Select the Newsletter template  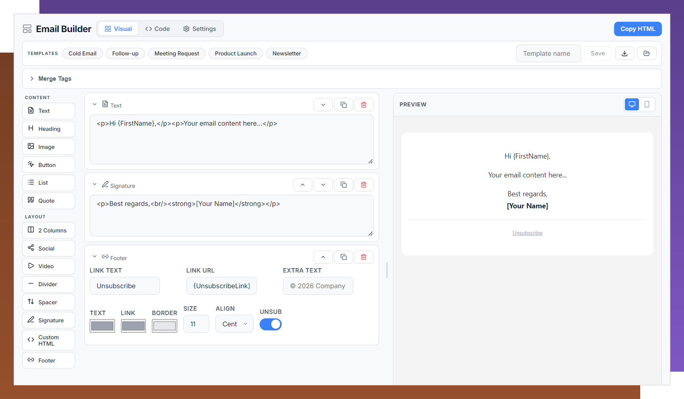[x=287, y=53]
